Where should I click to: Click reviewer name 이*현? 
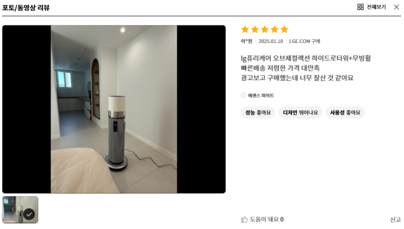pyautogui.click(x=246, y=41)
